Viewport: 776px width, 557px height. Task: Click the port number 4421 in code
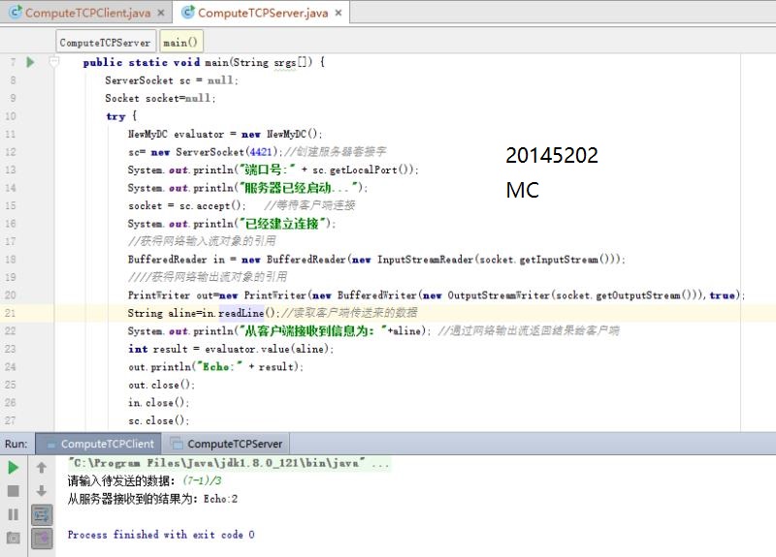(261, 152)
